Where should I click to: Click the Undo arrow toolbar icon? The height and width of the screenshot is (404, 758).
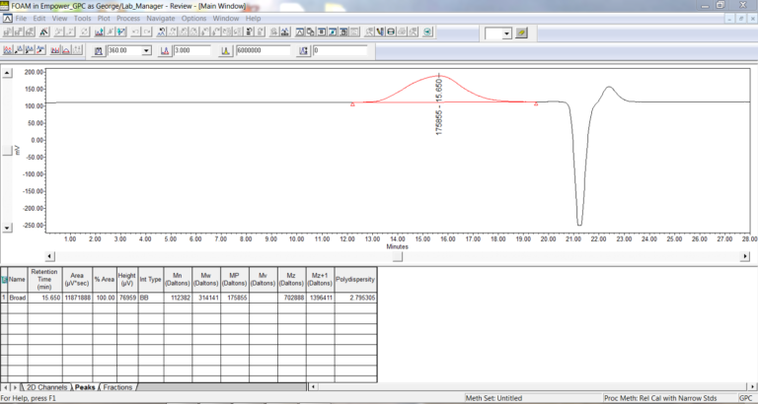coord(135,32)
